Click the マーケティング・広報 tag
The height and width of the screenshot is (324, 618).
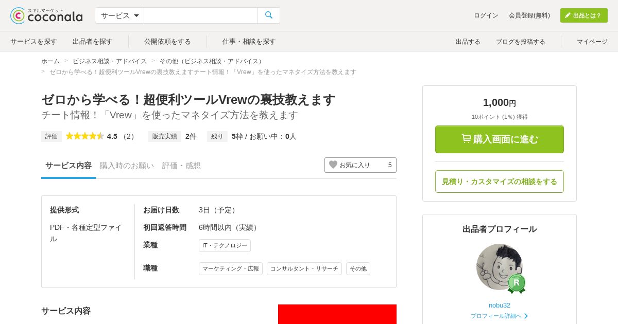coord(231,268)
